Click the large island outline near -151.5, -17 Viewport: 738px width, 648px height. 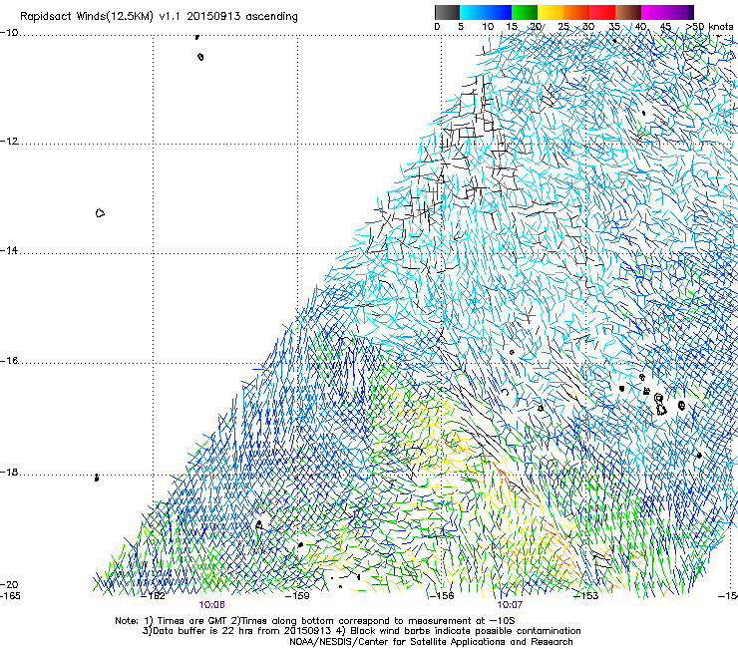click(660, 405)
